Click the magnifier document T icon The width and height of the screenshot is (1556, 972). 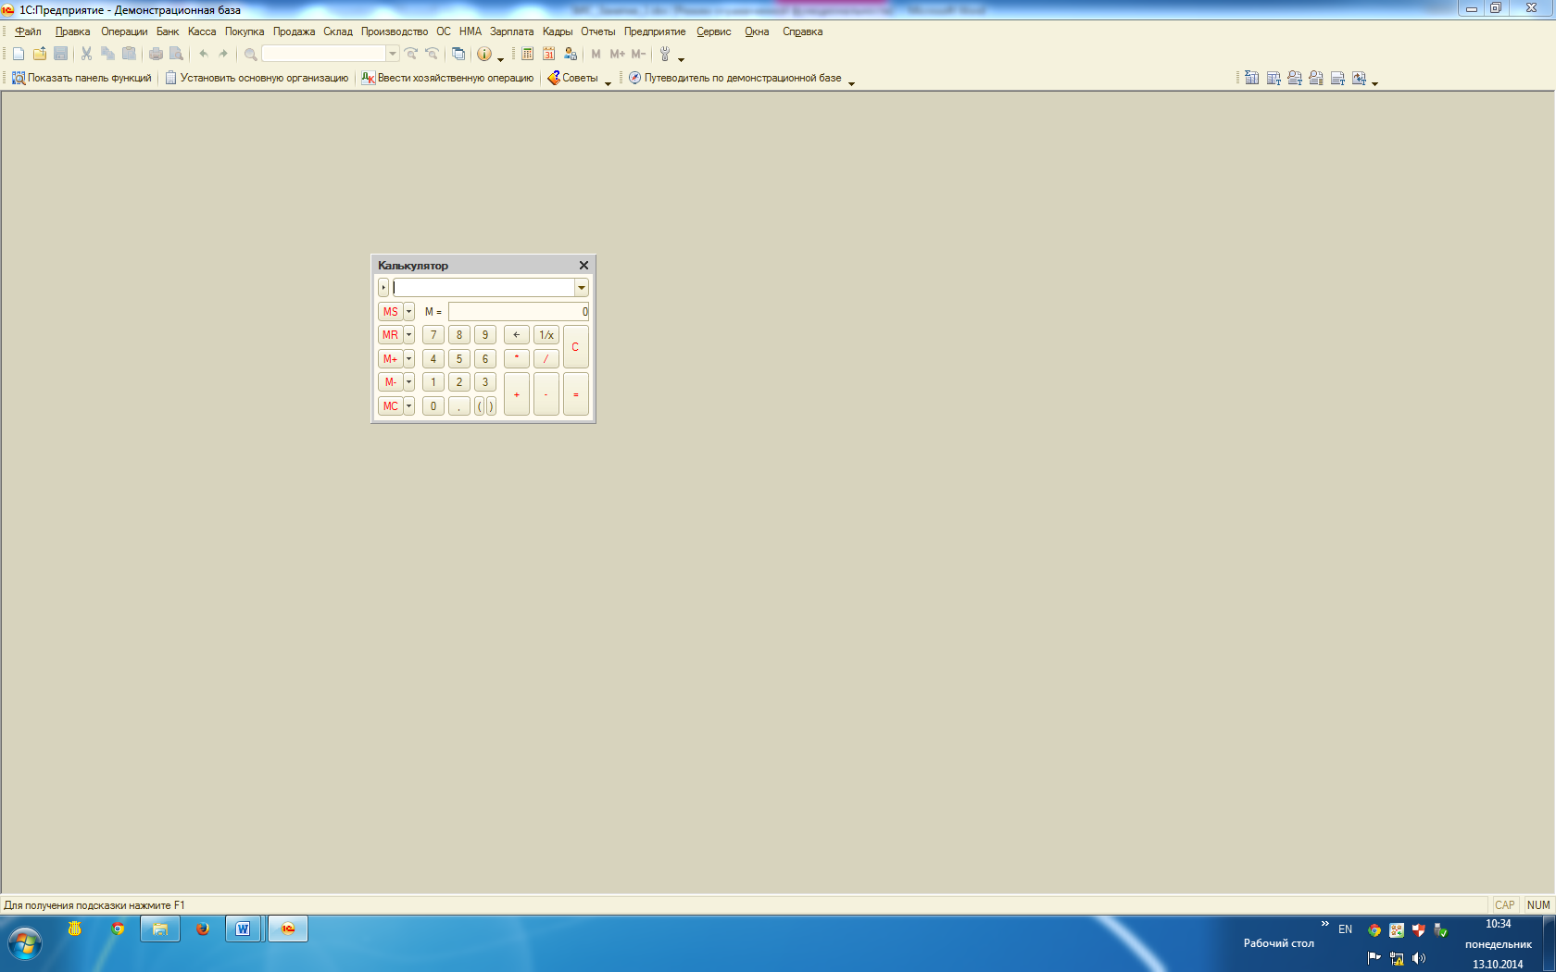1295,78
